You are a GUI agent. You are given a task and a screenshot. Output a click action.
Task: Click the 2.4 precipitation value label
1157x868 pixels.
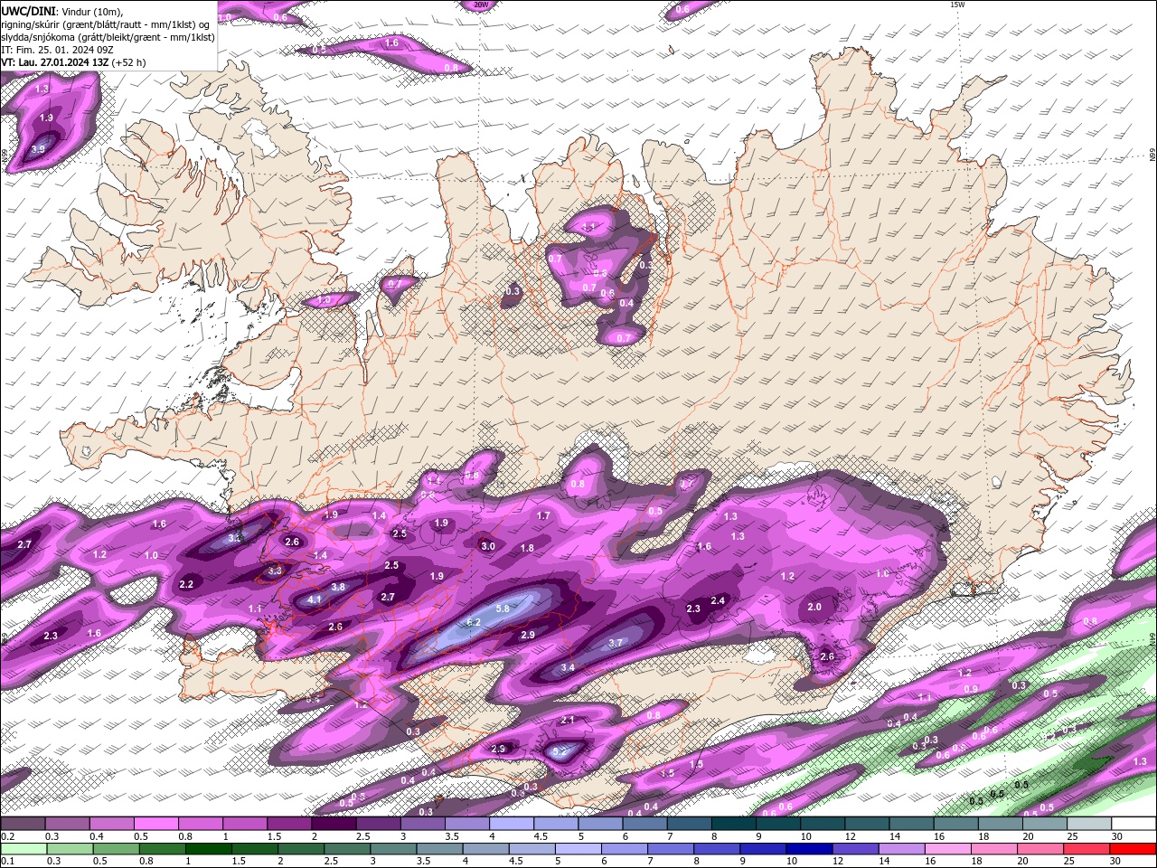coord(718,600)
